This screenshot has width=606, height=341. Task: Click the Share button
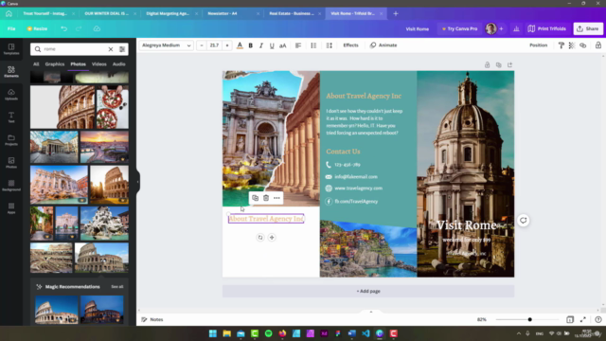pyautogui.click(x=588, y=28)
